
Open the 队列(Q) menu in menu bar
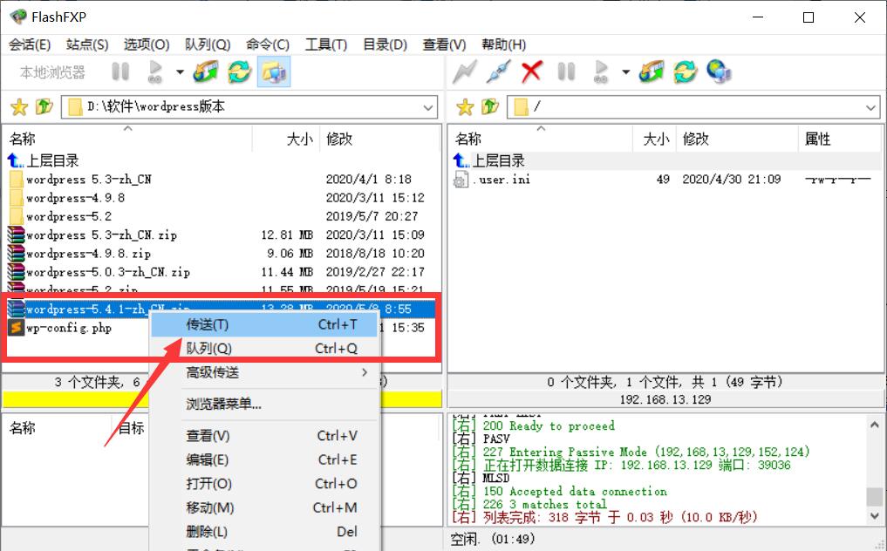(x=208, y=44)
